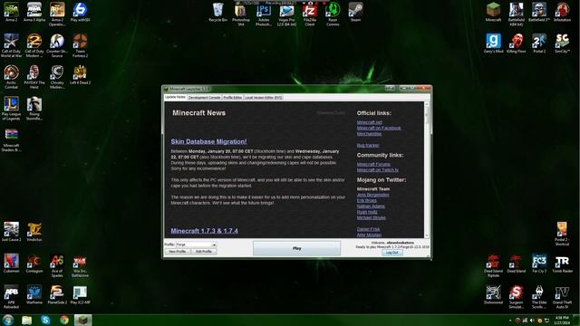The height and width of the screenshot is (326, 580).
Task: Open the Arma 2 desktop shortcut
Action: click(11, 12)
